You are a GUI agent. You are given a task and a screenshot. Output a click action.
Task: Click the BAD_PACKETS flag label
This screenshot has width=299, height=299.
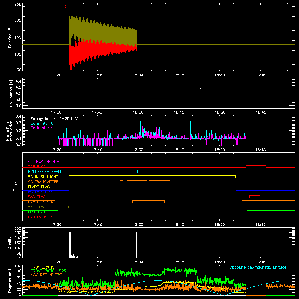[x=41, y=217]
